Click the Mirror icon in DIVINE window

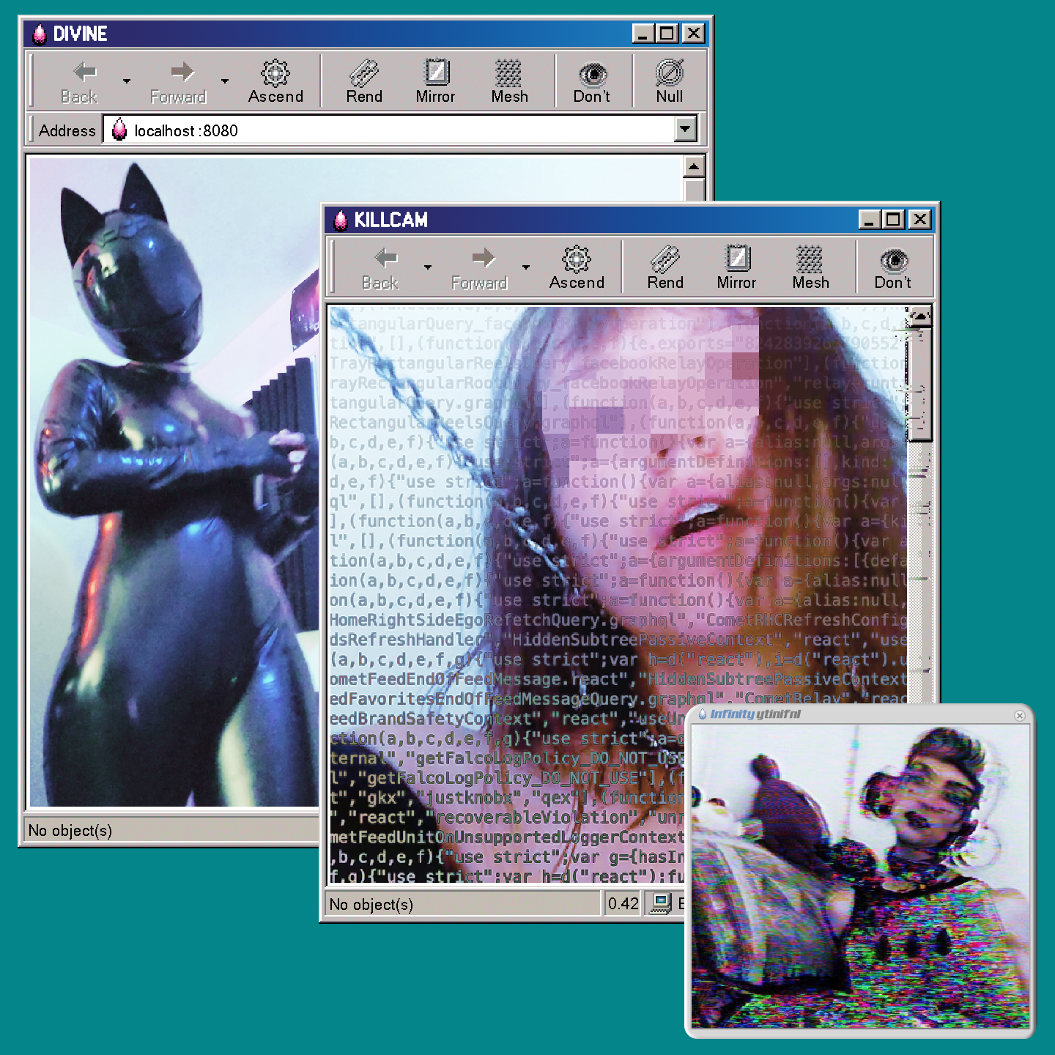click(x=436, y=73)
